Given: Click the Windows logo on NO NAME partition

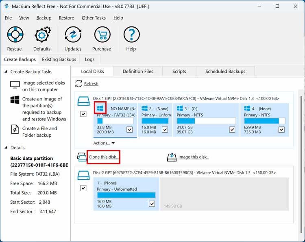Looking at the screenshot, I should pos(100,108).
